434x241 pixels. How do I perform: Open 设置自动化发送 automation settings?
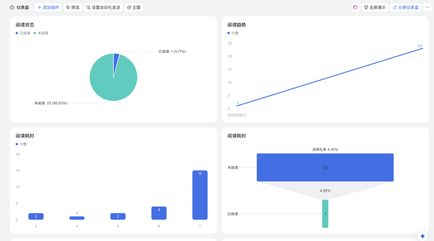(x=103, y=7)
